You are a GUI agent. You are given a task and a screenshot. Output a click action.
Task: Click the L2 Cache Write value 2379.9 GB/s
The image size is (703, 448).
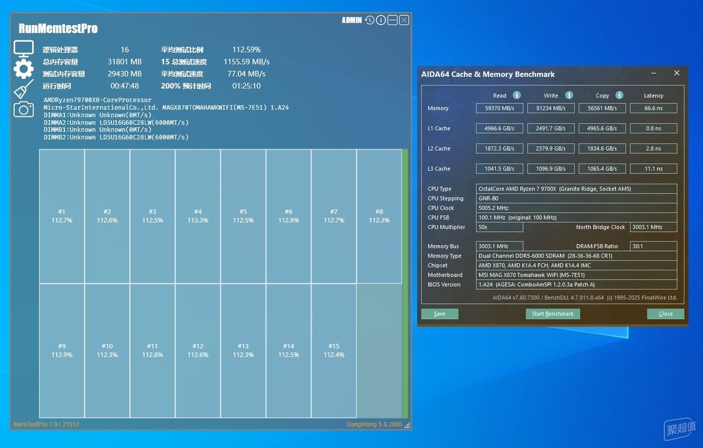click(551, 148)
